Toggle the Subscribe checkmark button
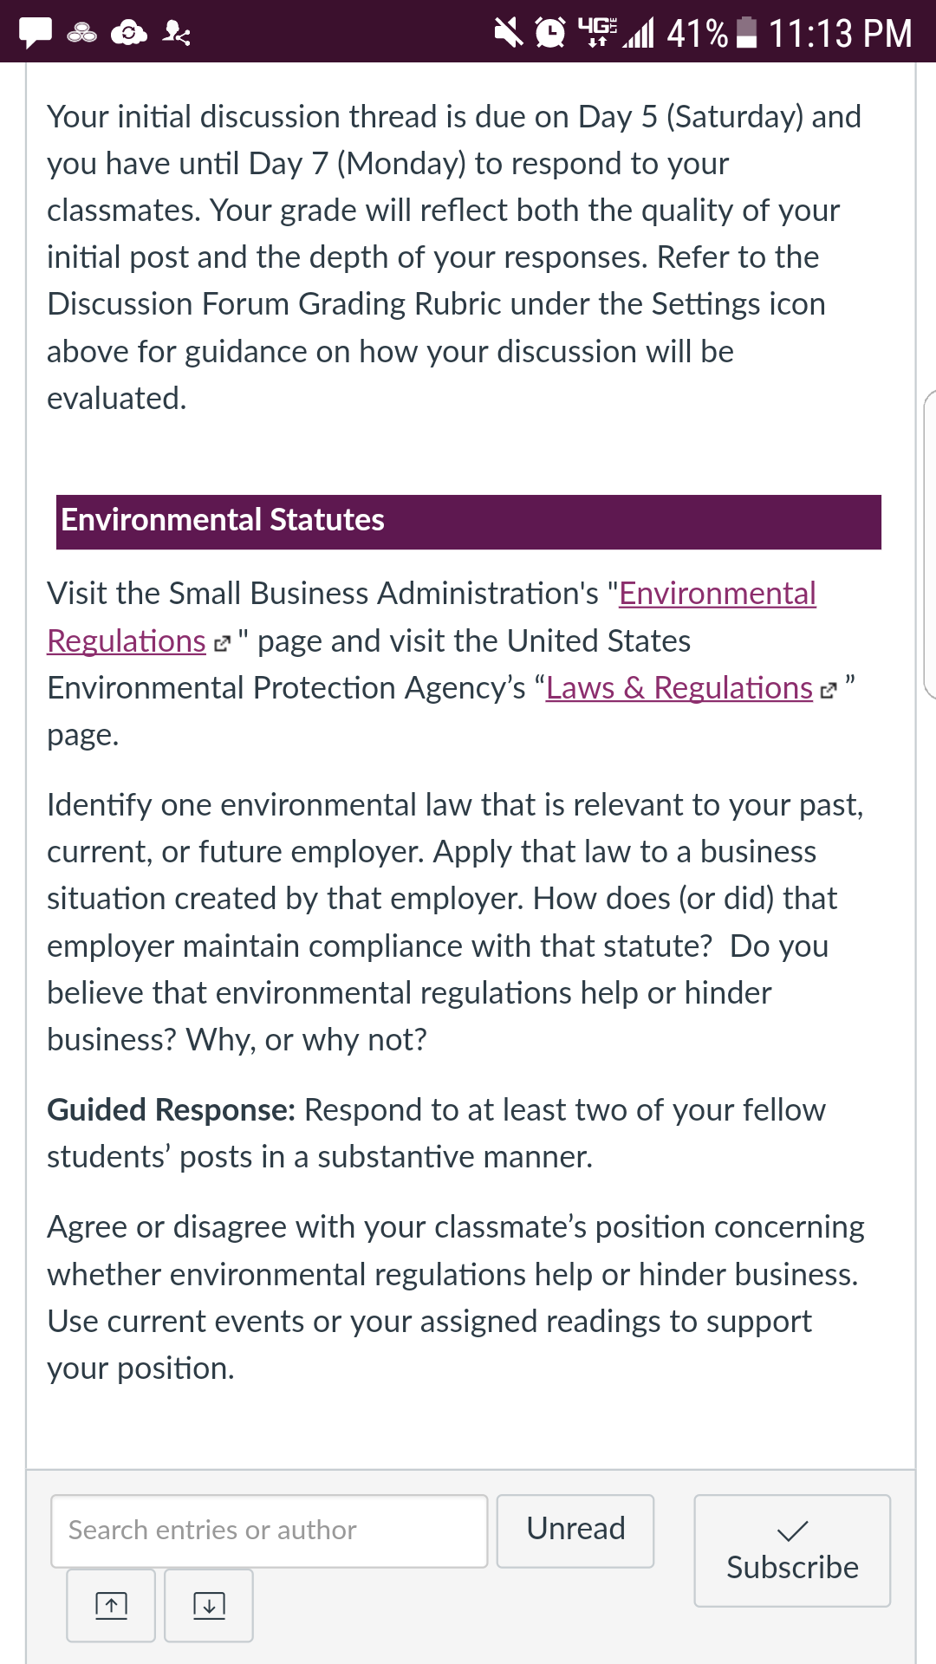Image resolution: width=936 pixels, height=1664 pixels. (x=792, y=1550)
